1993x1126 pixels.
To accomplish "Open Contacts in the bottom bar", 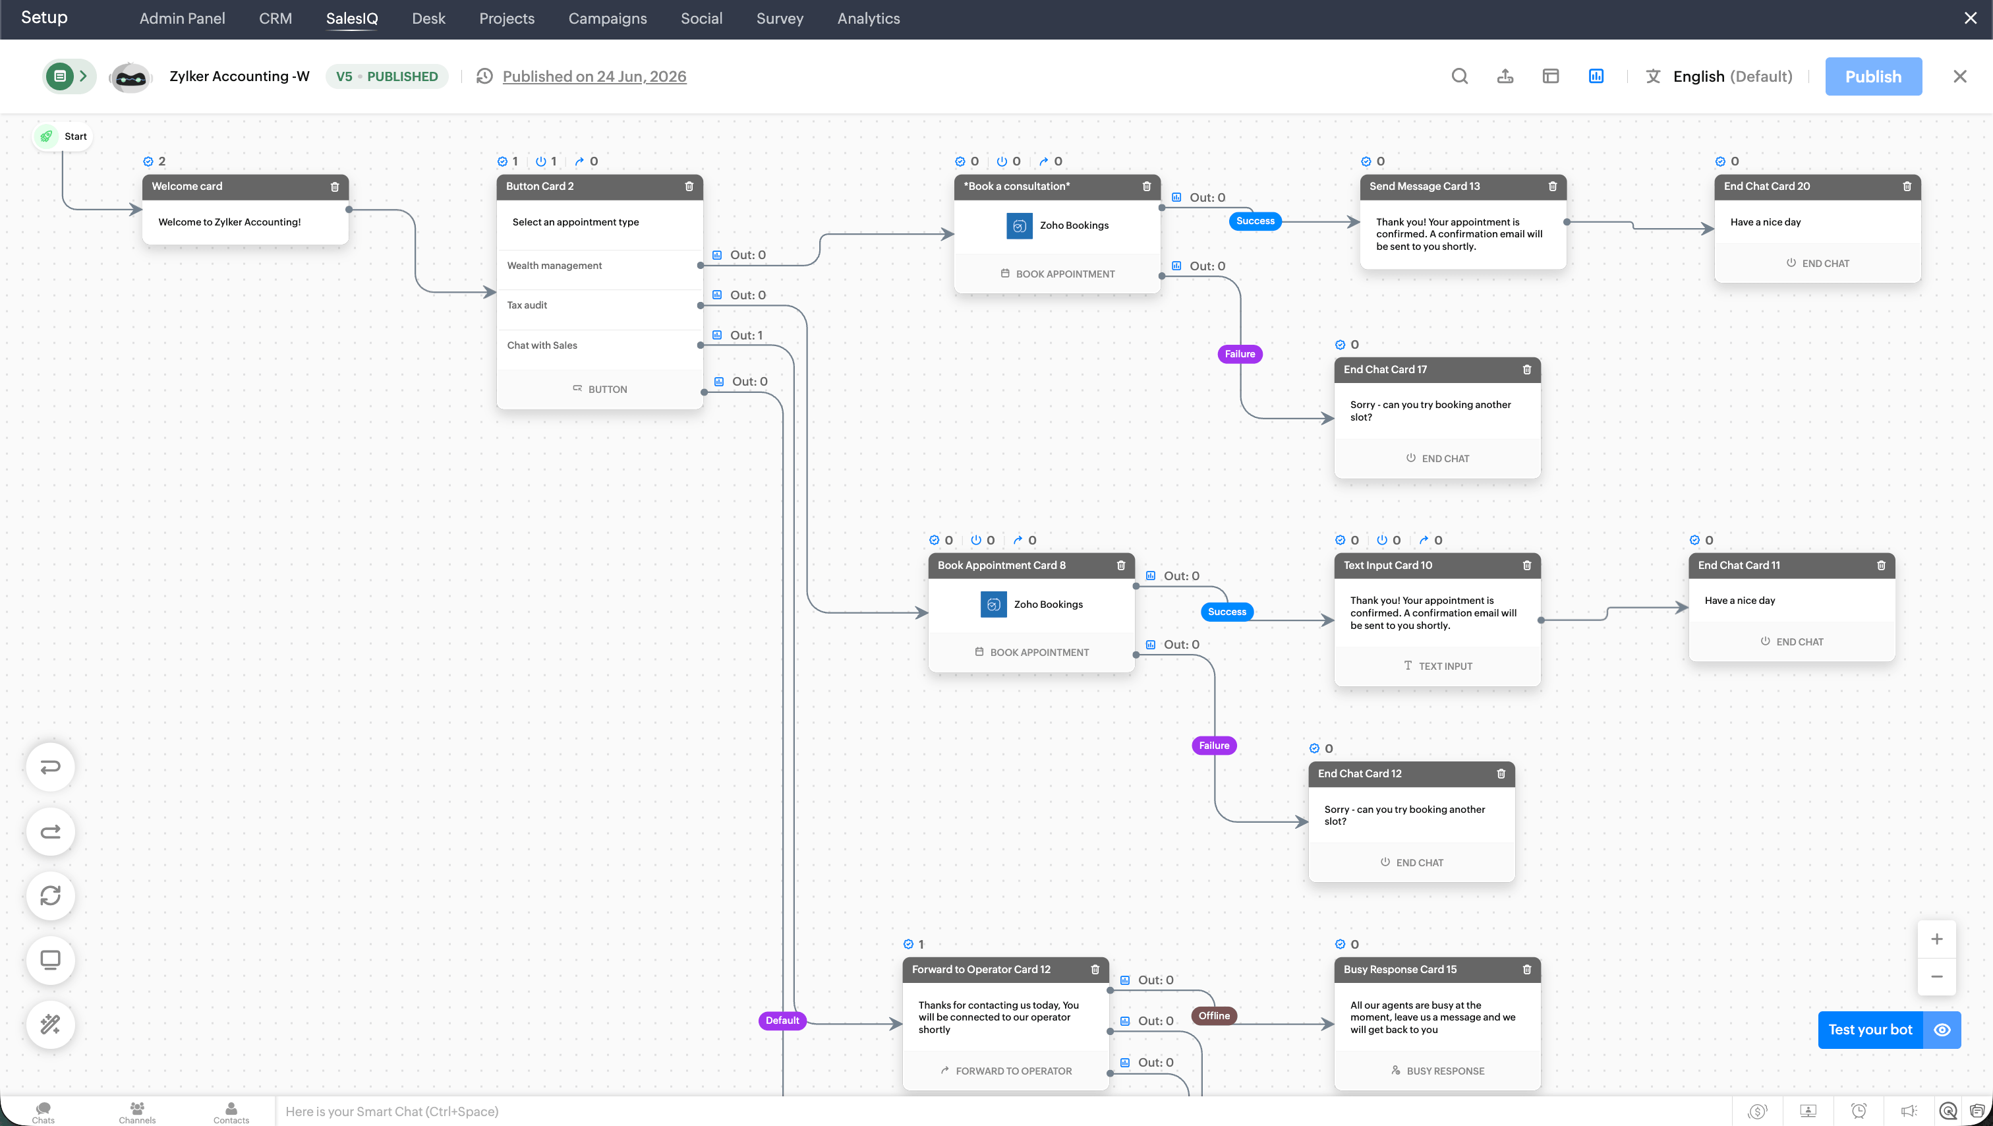I will click(x=231, y=1113).
